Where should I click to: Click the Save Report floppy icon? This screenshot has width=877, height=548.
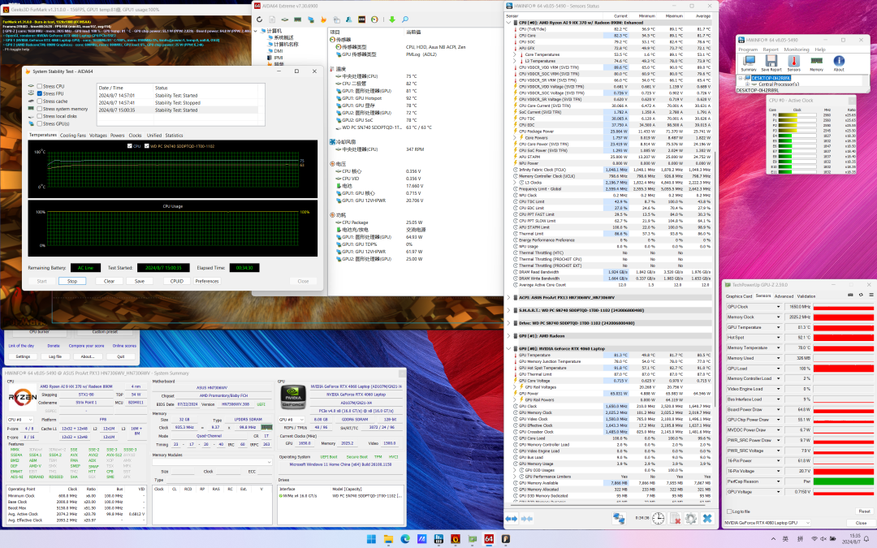pyautogui.click(x=772, y=63)
